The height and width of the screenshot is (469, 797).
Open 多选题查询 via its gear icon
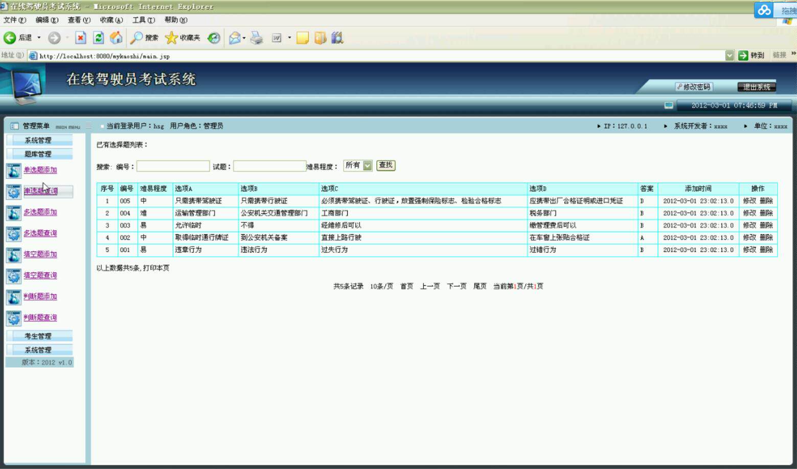click(13, 234)
